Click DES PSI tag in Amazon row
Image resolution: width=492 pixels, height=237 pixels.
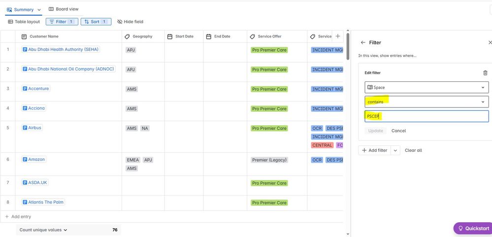[x=334, y=160]
